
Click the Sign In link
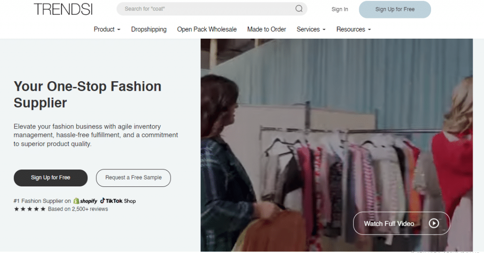point(339,9)
